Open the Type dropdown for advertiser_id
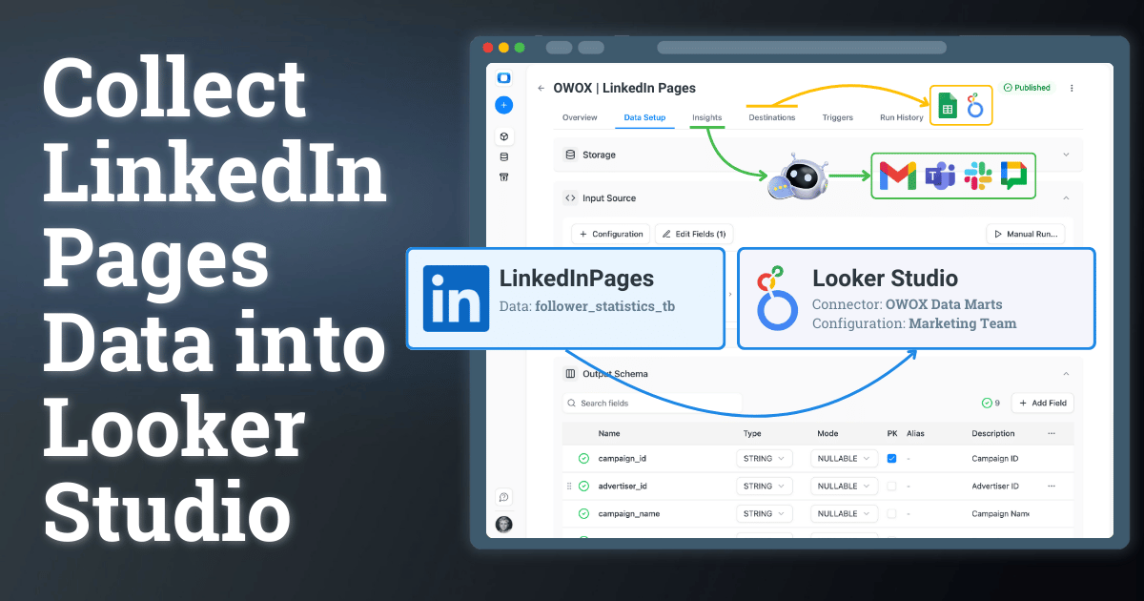Viewport: 1144px width, 601px height. 765,487
